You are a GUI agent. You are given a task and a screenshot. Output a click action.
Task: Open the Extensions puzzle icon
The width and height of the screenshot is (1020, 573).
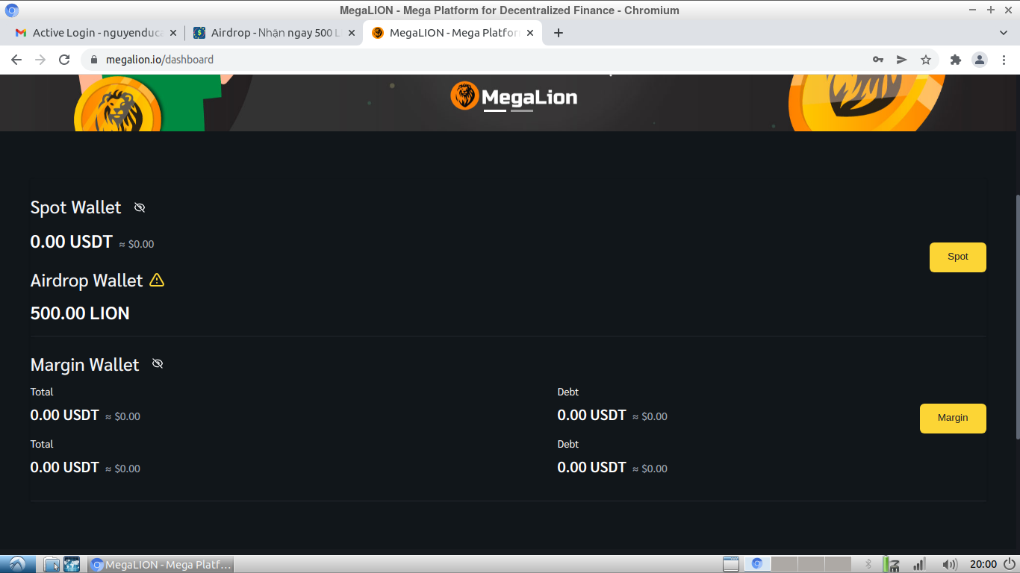[956, 60]
